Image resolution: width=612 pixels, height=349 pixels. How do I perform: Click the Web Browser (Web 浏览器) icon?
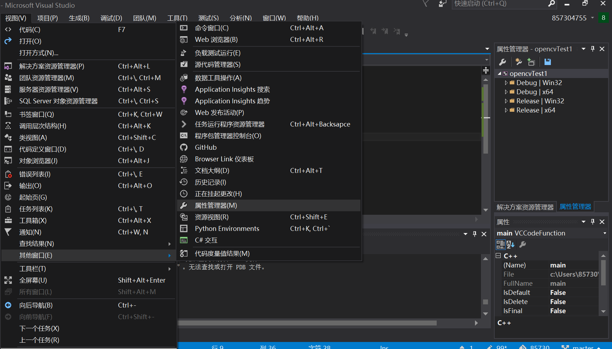(184, 39)
